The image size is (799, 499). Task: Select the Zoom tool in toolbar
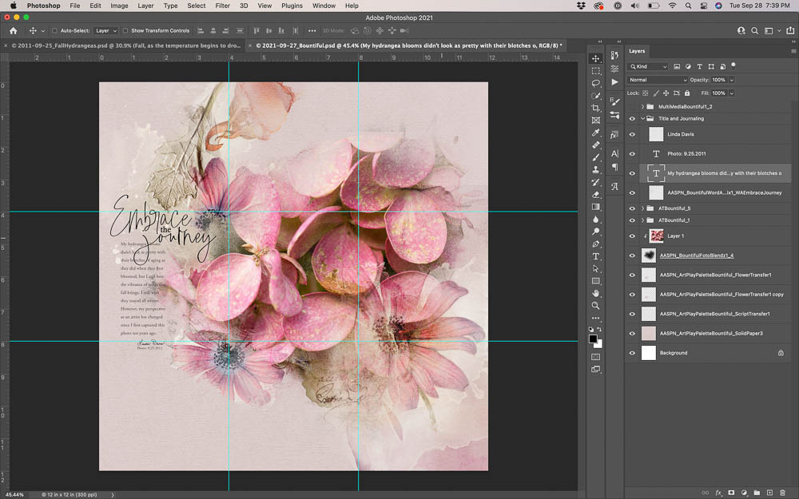pyautogui.click(x=596, y=306)
